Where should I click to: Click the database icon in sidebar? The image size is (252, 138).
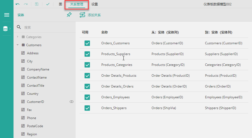coord(5,29)
